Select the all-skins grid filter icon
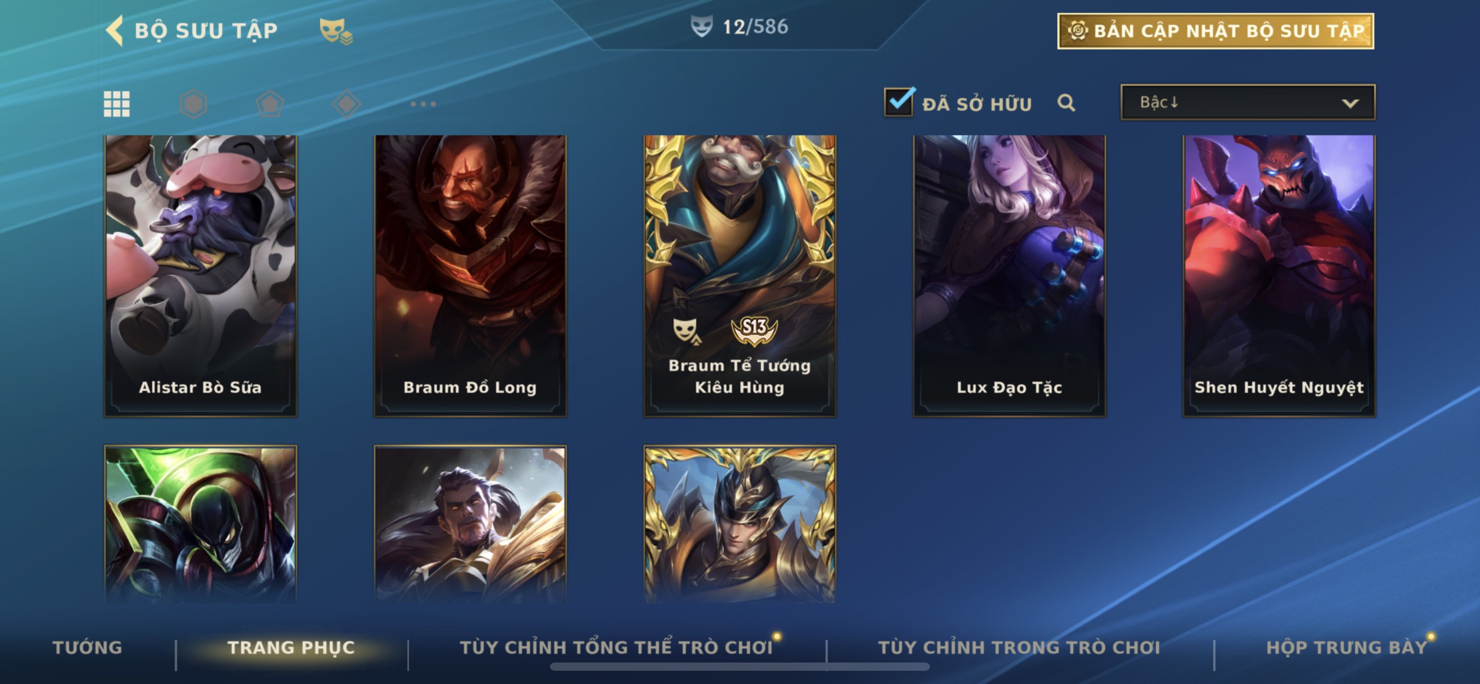1480x684 pixels. (x=117, y=104)
